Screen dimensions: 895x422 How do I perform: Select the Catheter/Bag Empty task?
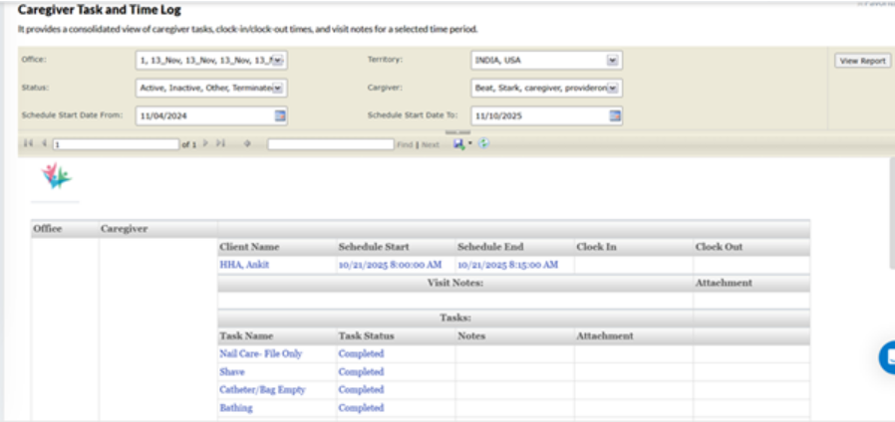pos(262,390)
